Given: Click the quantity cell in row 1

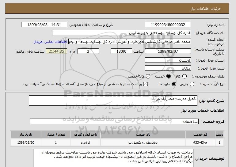Looking at the screenshot, I should (56, 142).
